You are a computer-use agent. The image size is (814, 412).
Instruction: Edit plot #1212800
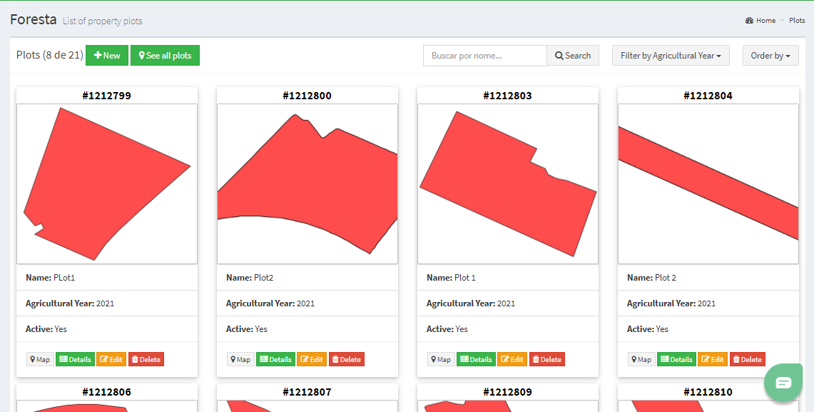pyautogui.click(x=312, y=360)
